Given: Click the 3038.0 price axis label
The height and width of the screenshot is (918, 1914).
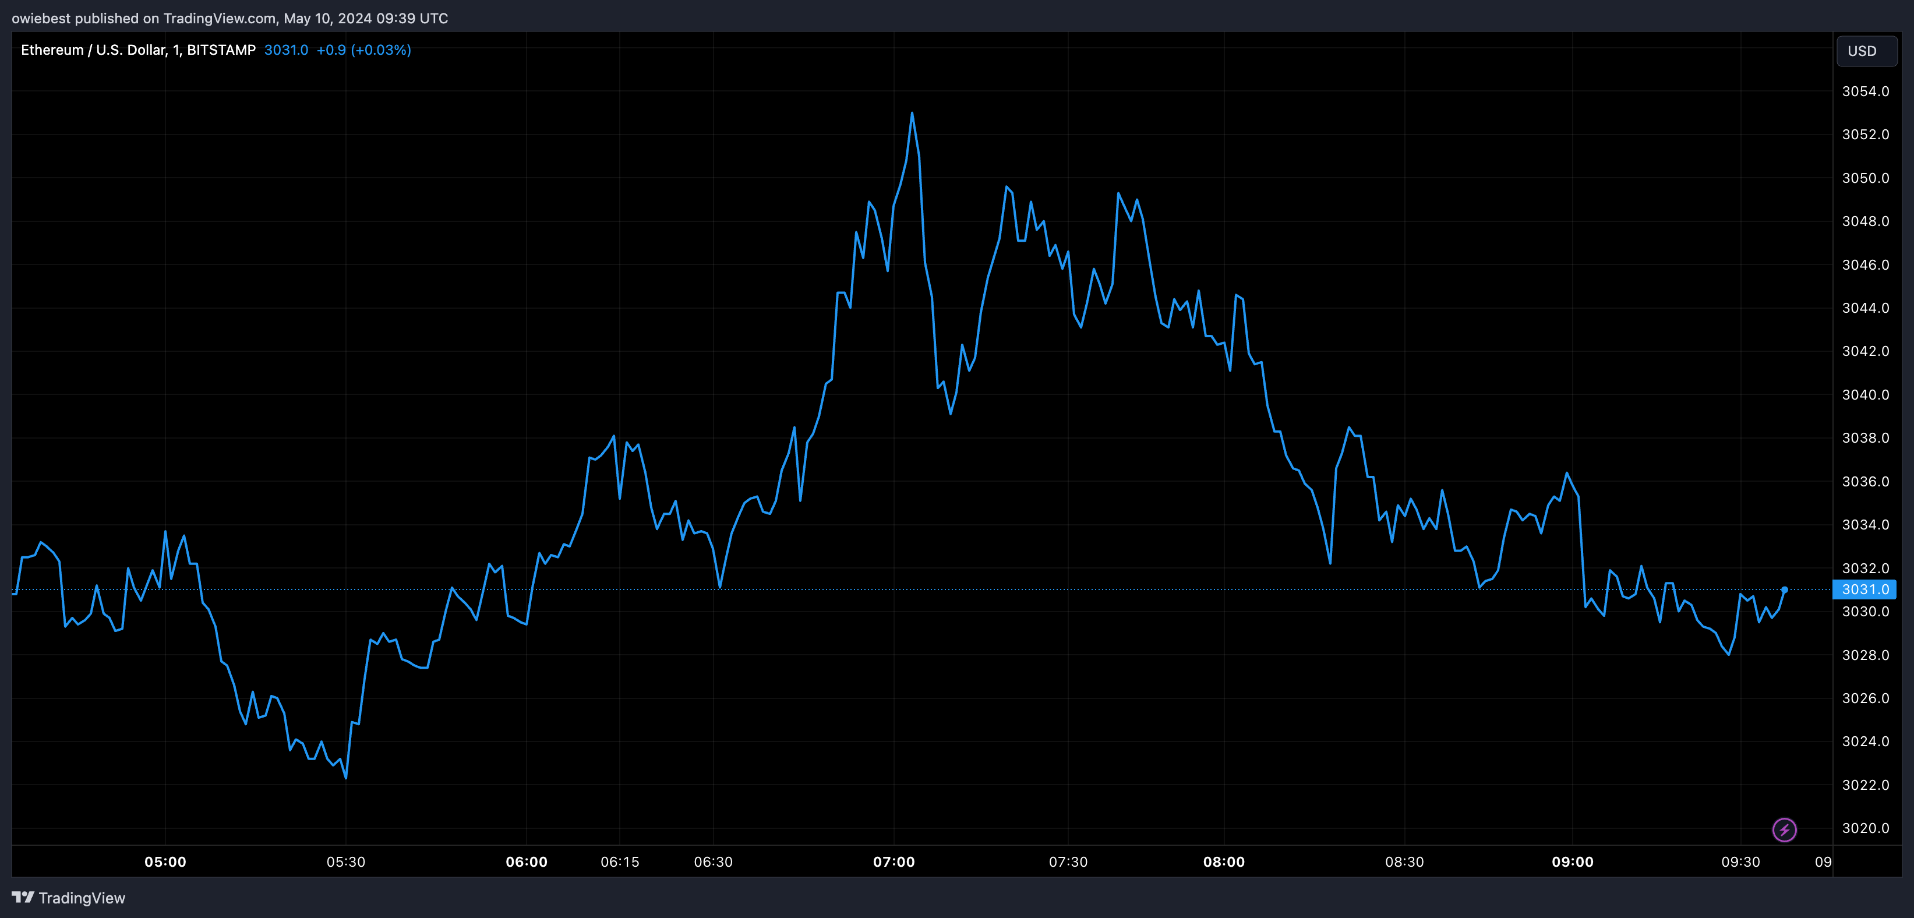Looking at the screenshot, I should tap(1865, 438).
